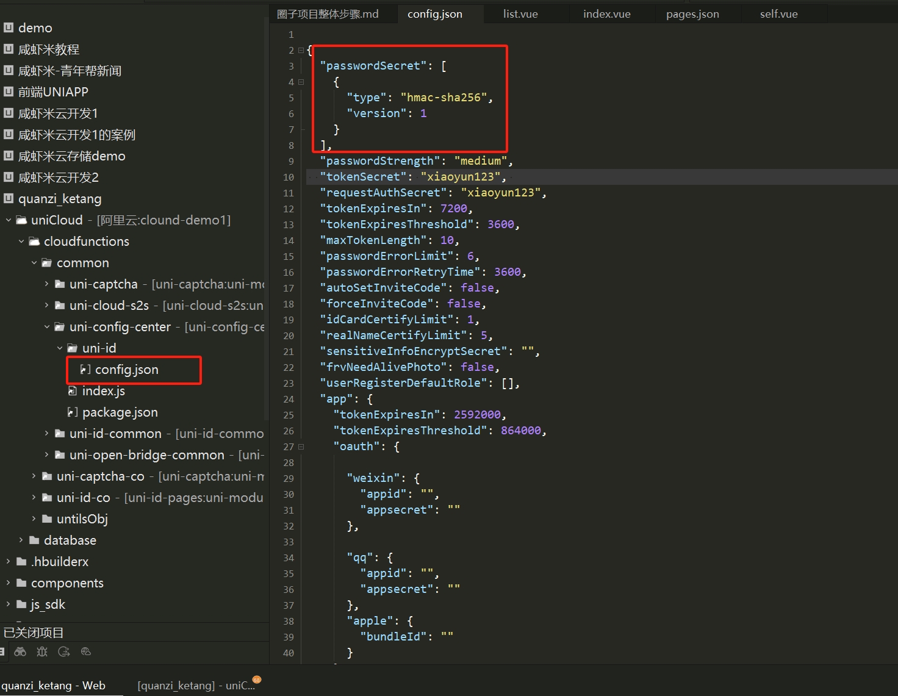Click the package.json file icon in tree
Viewport: 898px width, 696px height.
click(73, 412)
